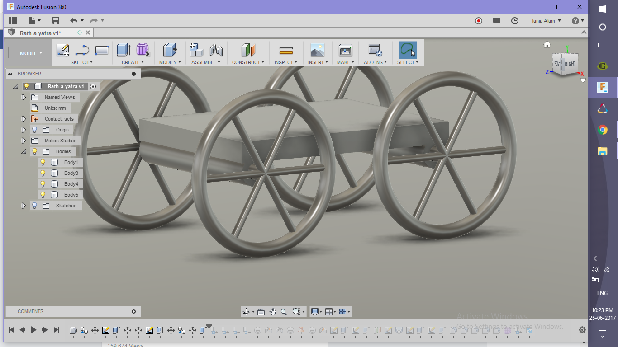Collapse the Bodies folder
Image resolution: width=618 pixels, height=347 pixels.
[24, 151]
